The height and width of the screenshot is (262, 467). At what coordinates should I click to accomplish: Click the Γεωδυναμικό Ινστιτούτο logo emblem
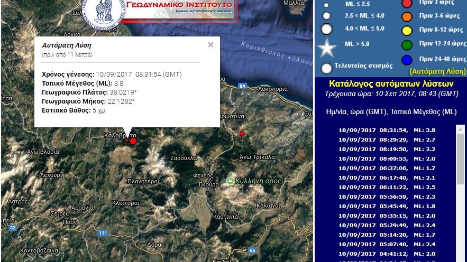(x=103, y=13)
